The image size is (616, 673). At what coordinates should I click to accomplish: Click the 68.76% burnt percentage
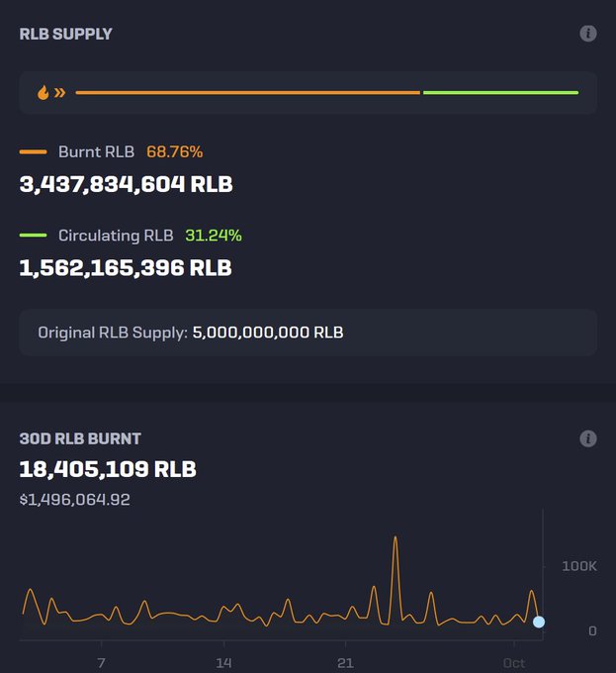click(x=174, y=152)
